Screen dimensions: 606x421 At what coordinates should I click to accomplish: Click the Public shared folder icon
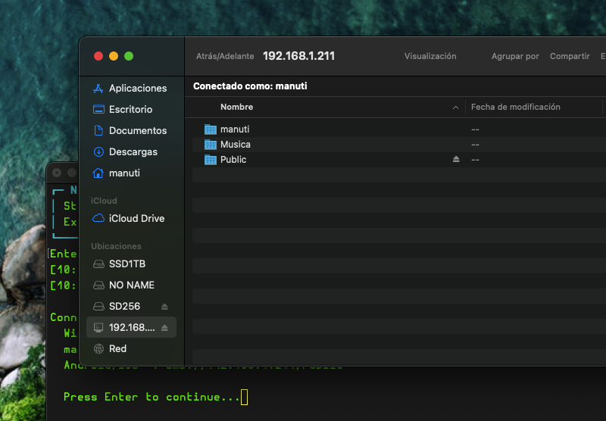(x=211, y=160)
